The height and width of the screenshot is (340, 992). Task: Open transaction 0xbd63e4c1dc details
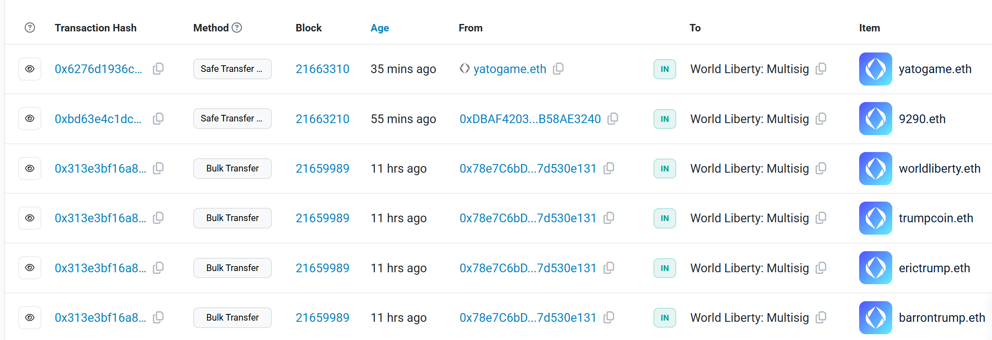(98, 119)
